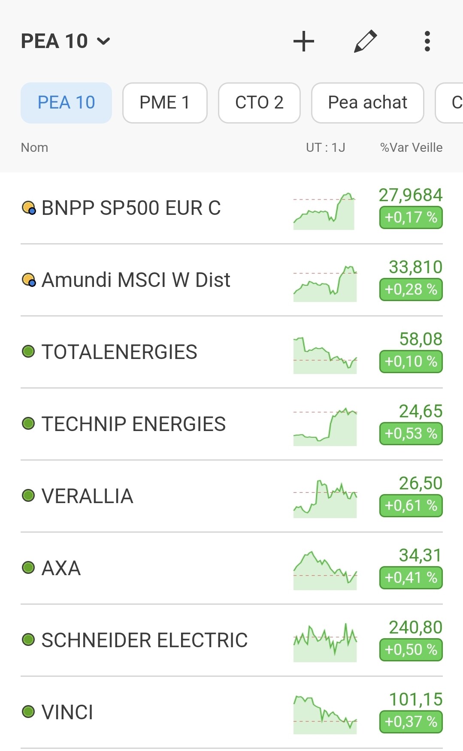Click the green status dot beside VINCI

[28, 712]
